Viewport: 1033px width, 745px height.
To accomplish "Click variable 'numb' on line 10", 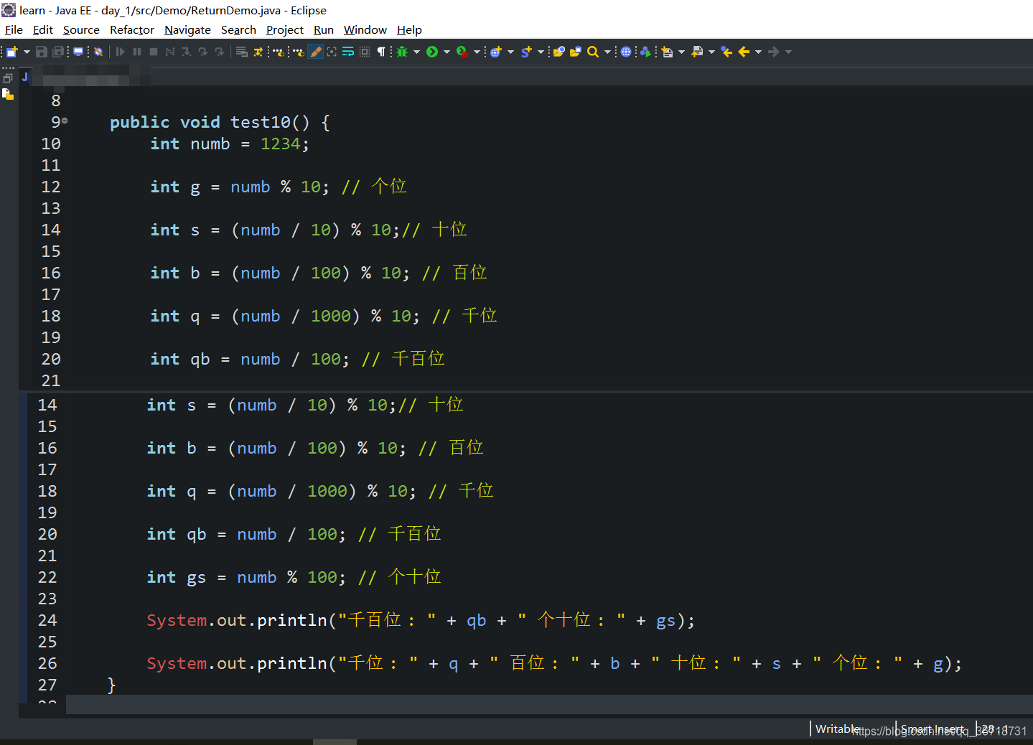I will click(x=210, y=144).
